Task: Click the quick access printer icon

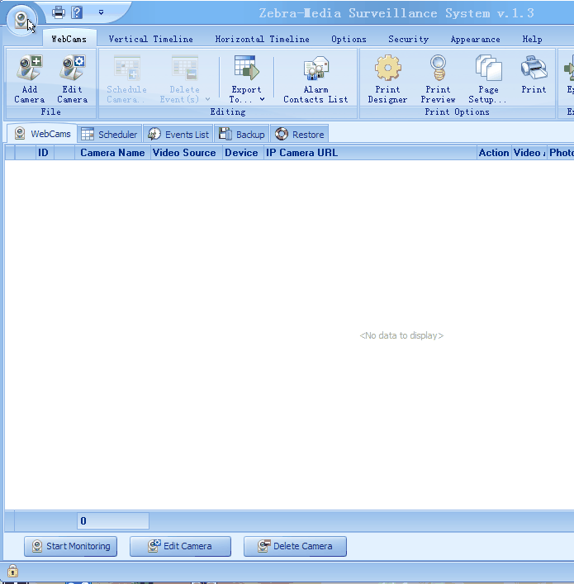Action: [59, 12]
